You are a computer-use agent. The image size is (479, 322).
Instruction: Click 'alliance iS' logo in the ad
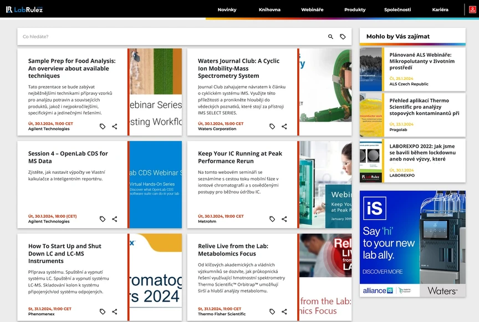pos(378,290)
